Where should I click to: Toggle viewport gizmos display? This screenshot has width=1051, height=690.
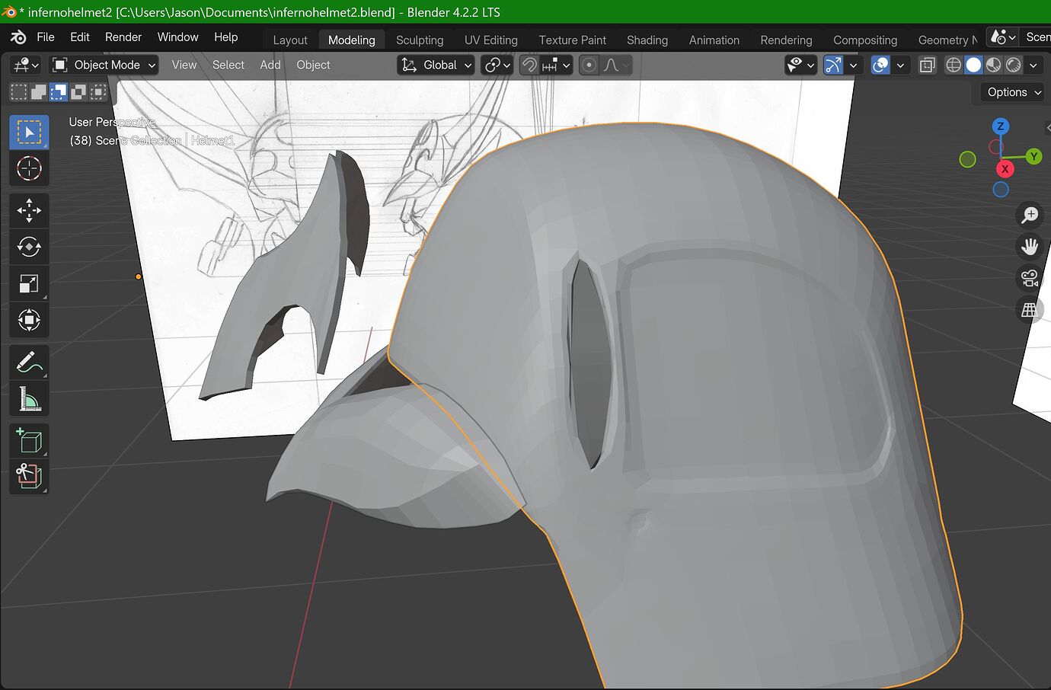834,65
